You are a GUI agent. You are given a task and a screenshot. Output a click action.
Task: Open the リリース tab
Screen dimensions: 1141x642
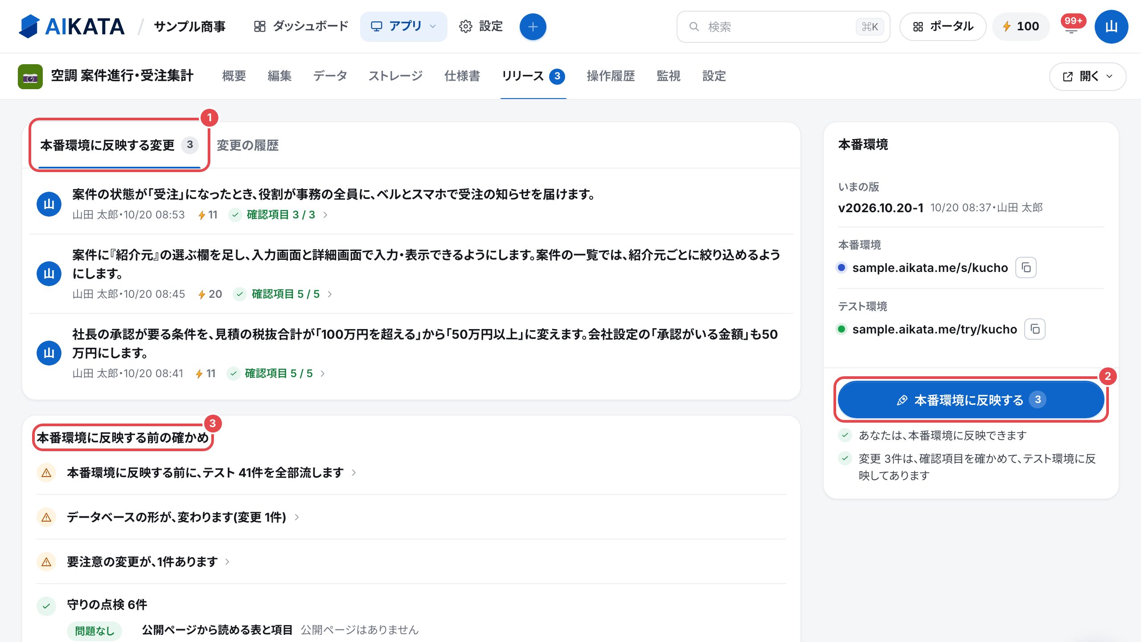pyautogui.click(x=534, y=76)
